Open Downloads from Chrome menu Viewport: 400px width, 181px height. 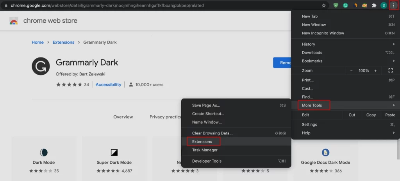(x=345, y=53)
